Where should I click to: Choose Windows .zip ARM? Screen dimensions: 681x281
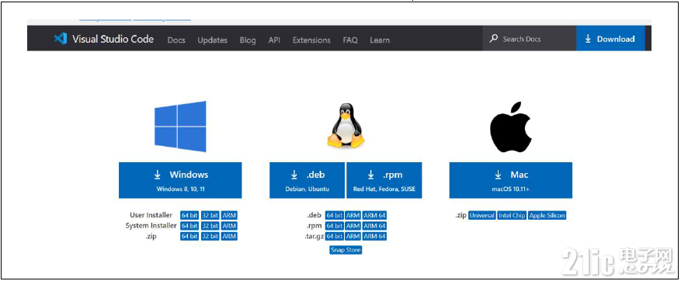229,236
